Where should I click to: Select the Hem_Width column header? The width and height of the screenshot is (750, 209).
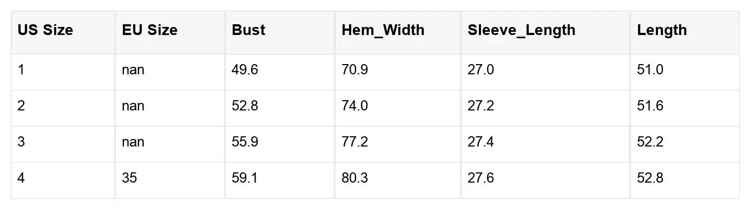[x=398, y=32]
